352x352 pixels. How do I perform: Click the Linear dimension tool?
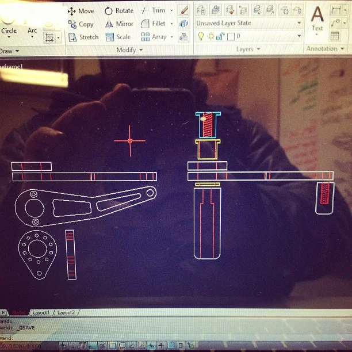336,10
